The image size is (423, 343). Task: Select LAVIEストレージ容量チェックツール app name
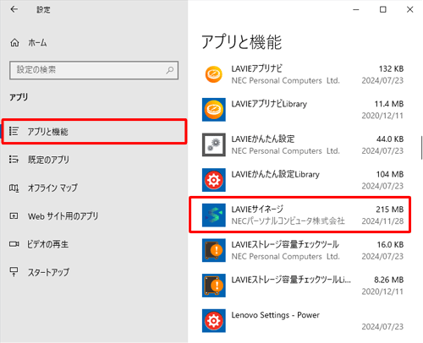point(285,244)
